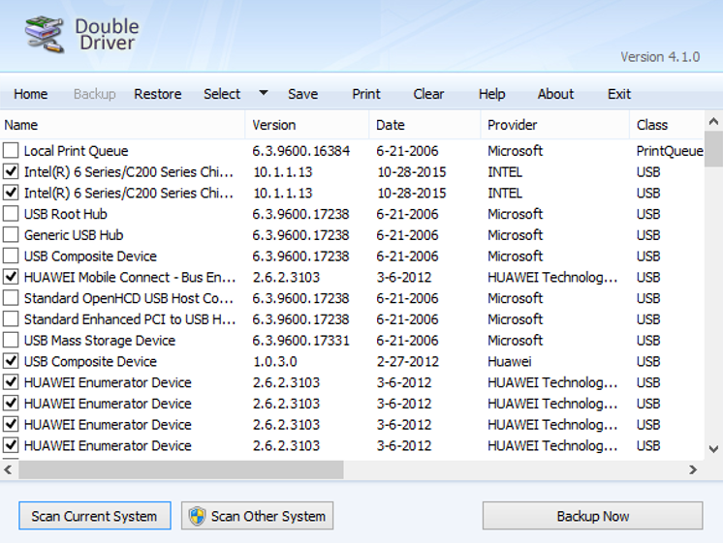Image resolution: width=723 pixels, height=543 pixels.
Task: Check Standard Enhanced PCI to USB checkbox
Action: [x=11, y=319]
